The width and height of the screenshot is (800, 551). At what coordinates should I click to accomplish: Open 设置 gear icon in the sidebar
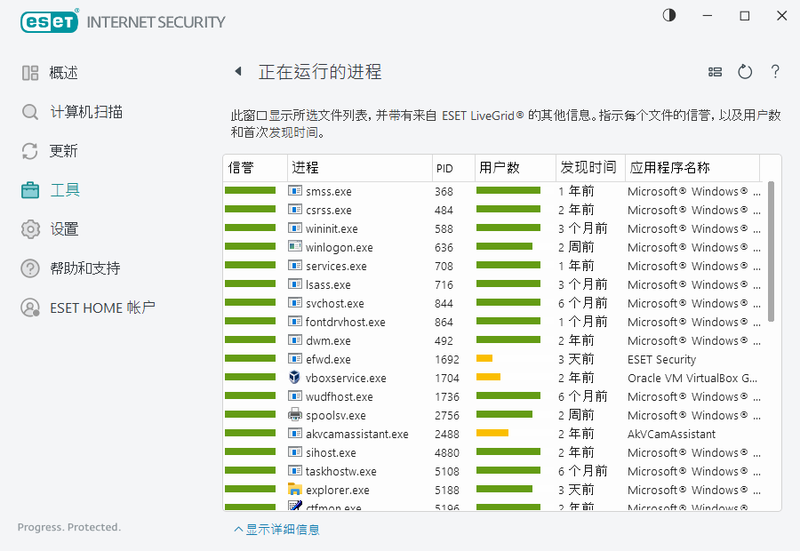point(30,229)
